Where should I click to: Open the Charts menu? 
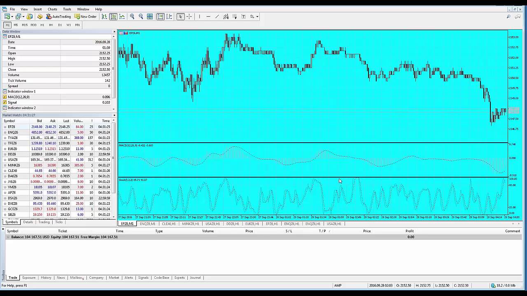pos(52,9)
